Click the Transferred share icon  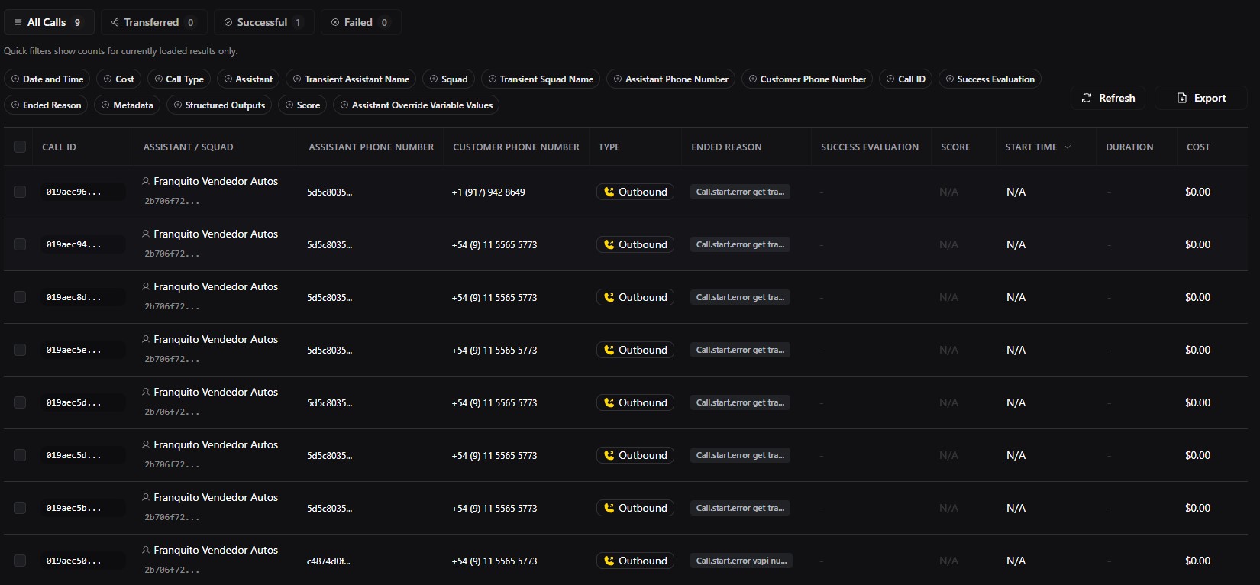115,22
